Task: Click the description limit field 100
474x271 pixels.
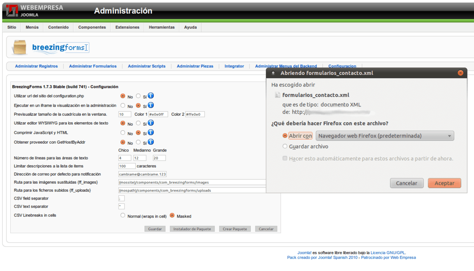Action: click(x=127, y=166)
